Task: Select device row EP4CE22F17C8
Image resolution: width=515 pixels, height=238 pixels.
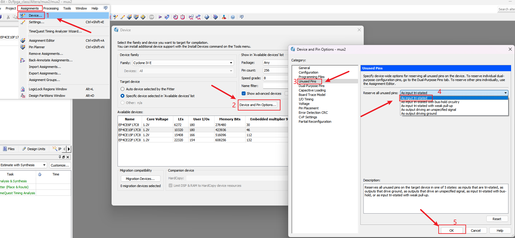Action: (x=203, y=140)
